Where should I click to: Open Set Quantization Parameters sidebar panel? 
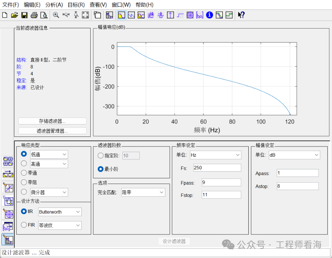point(8,188)
